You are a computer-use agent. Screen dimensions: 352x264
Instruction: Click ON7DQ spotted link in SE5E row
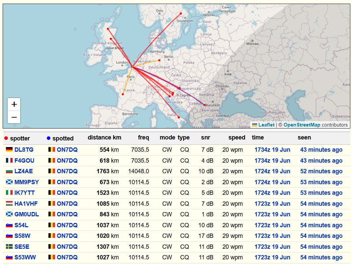pyautogui.click(x=67, y=246)
